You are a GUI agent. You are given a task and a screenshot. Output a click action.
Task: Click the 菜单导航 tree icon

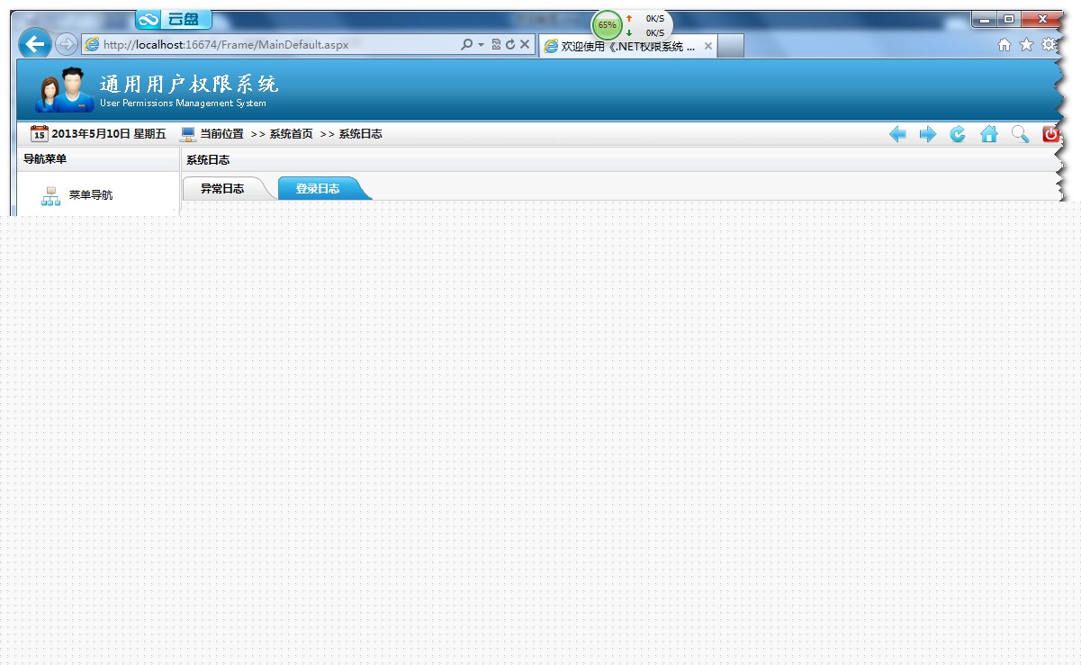point(50,196)
